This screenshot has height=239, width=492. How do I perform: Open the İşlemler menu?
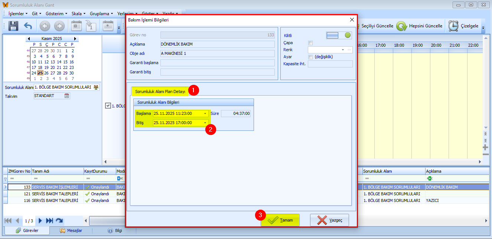click(x=17, y=13)
